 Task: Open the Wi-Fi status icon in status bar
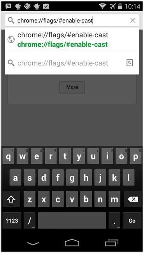point(102,6)
